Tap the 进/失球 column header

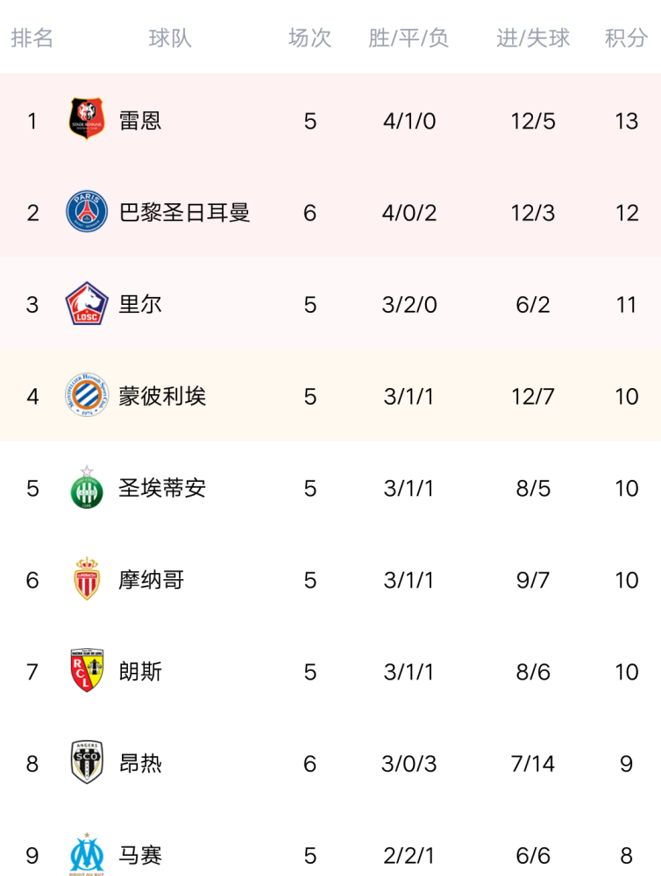click(x=533, y=39)
